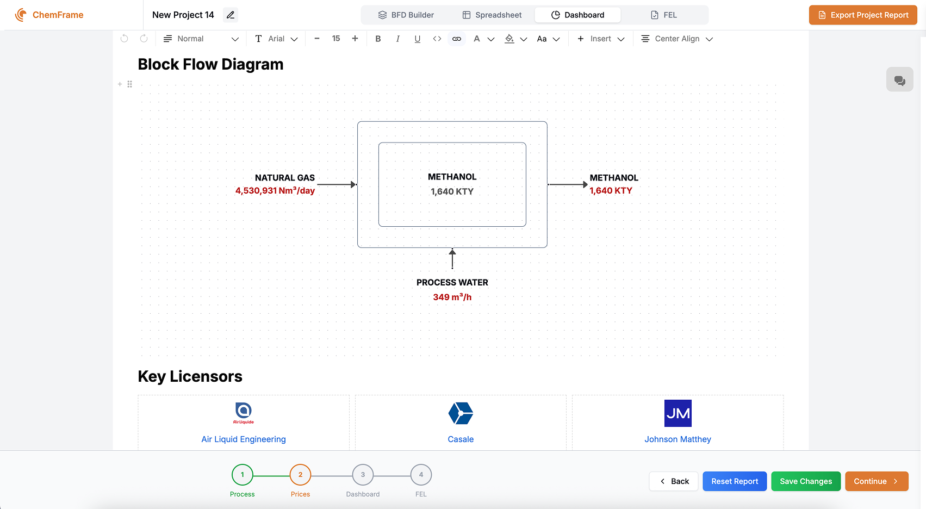Click the Save Changes button
Screen dimensions: 926x509
[806, 481]
